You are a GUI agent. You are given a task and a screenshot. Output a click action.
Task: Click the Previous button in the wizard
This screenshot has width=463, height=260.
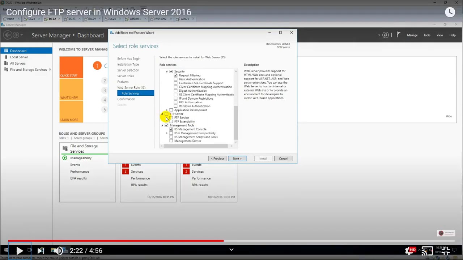coord(217,159)
